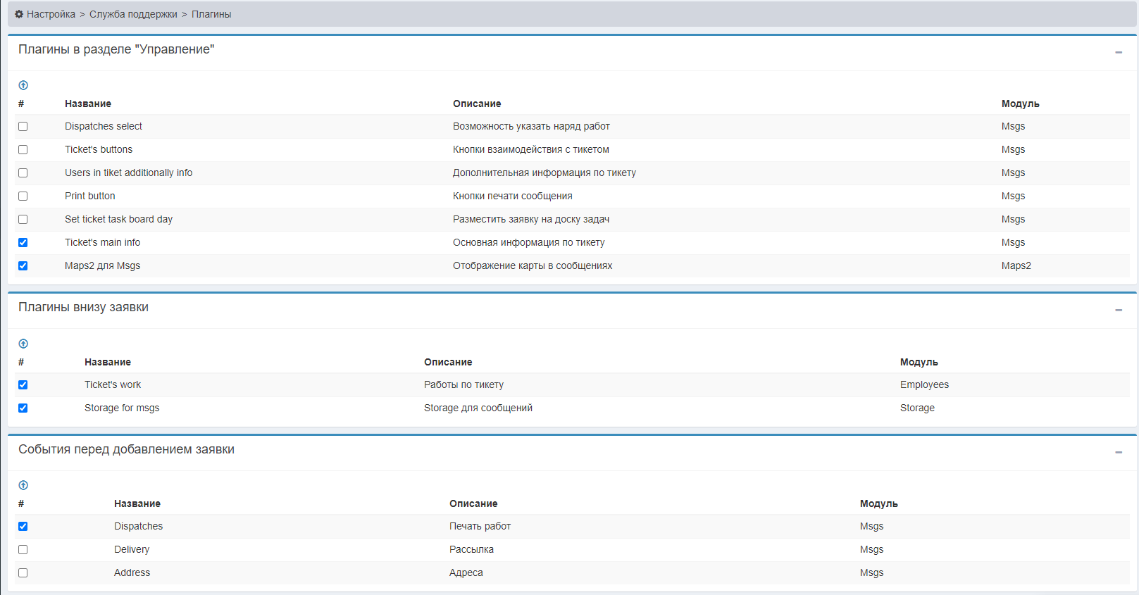Check the Address event checkbox
1139x595 pixels.
pos(23,573)
